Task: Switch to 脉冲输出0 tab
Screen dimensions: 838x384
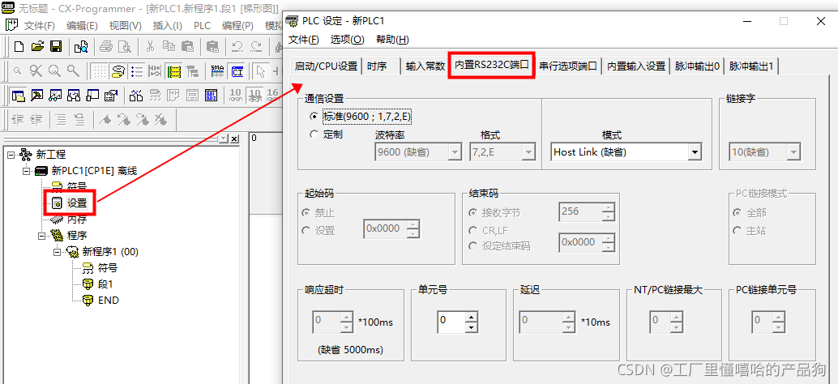Action: (x=697, y=66)
